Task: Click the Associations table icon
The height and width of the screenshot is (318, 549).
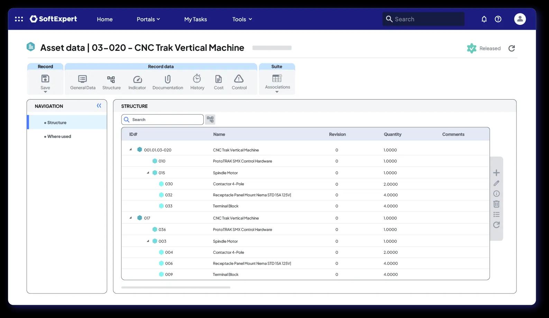Action: (x=277, y=78)
